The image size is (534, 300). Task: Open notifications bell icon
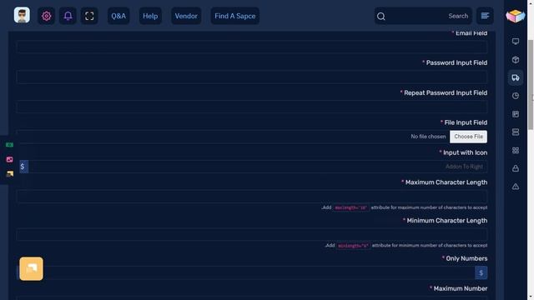[x=68, y=16]
